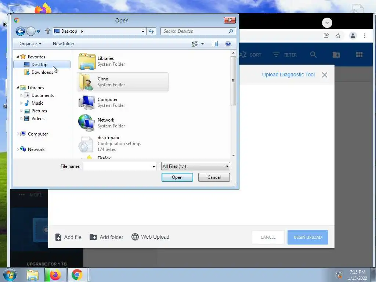Expand the Videos library

(x=21, y=119)
